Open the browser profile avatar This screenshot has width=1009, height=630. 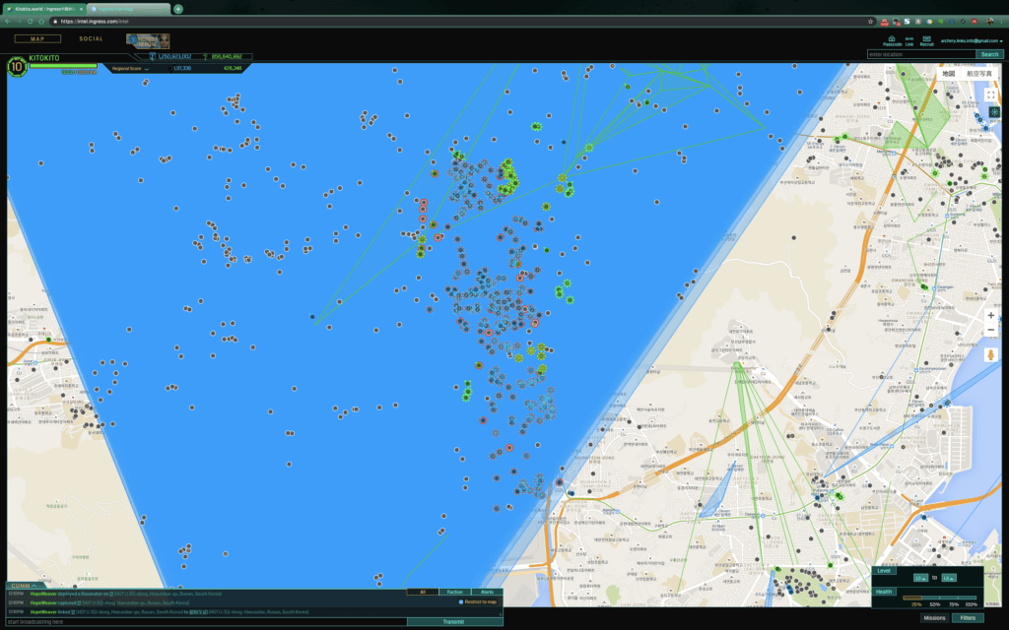point(989,22)
